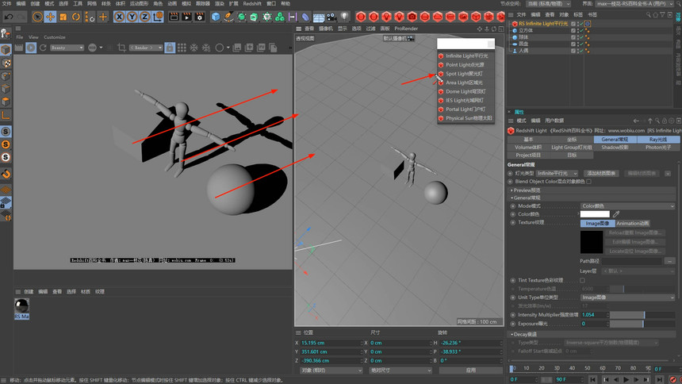Open the Light Group灯光组 tab
This screenshot has height=384, width=682.
click(572, 147)
